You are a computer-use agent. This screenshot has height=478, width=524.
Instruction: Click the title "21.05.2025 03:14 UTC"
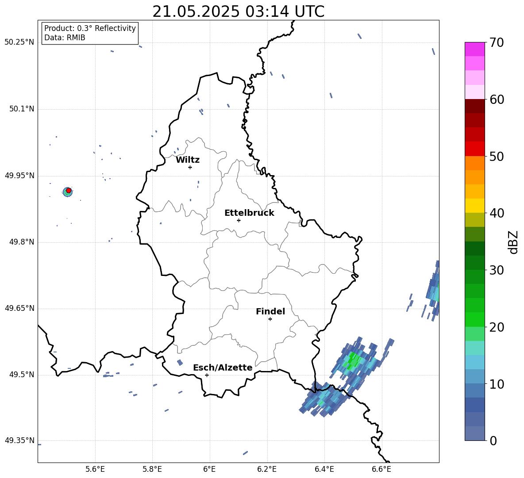pos(238,11)
